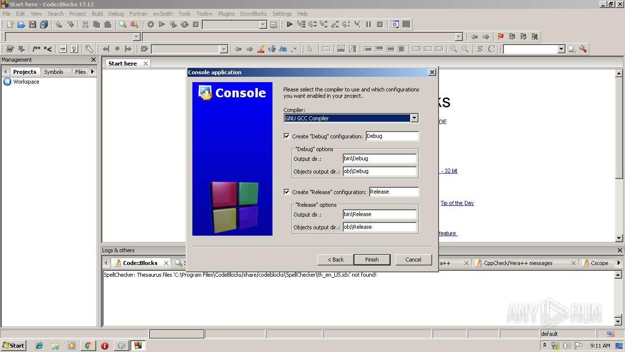
Task: Click the Zoom in magnifier icon
Action: coord(454,49)
